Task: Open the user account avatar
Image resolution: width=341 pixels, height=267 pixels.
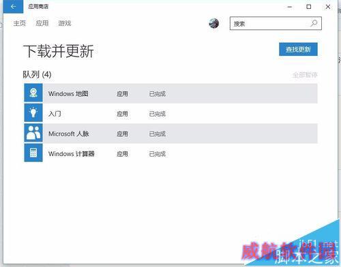Action: 213,23
